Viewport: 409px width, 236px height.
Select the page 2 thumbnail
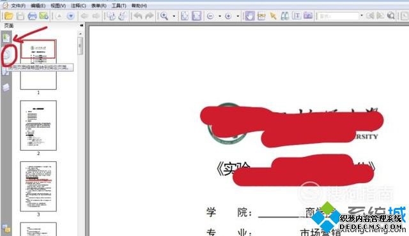(x=38, y=125)
